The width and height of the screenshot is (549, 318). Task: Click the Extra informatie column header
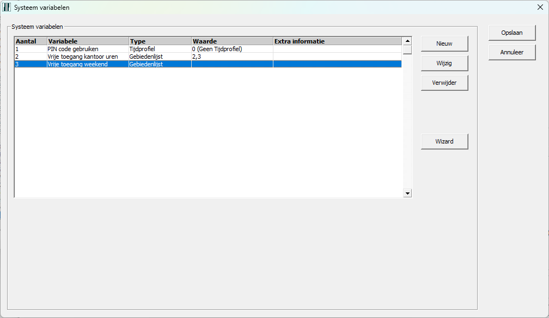point(337,41)
